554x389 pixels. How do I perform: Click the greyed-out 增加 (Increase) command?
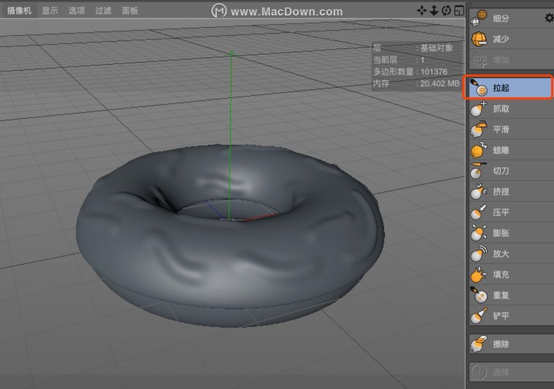pos(511,60)
